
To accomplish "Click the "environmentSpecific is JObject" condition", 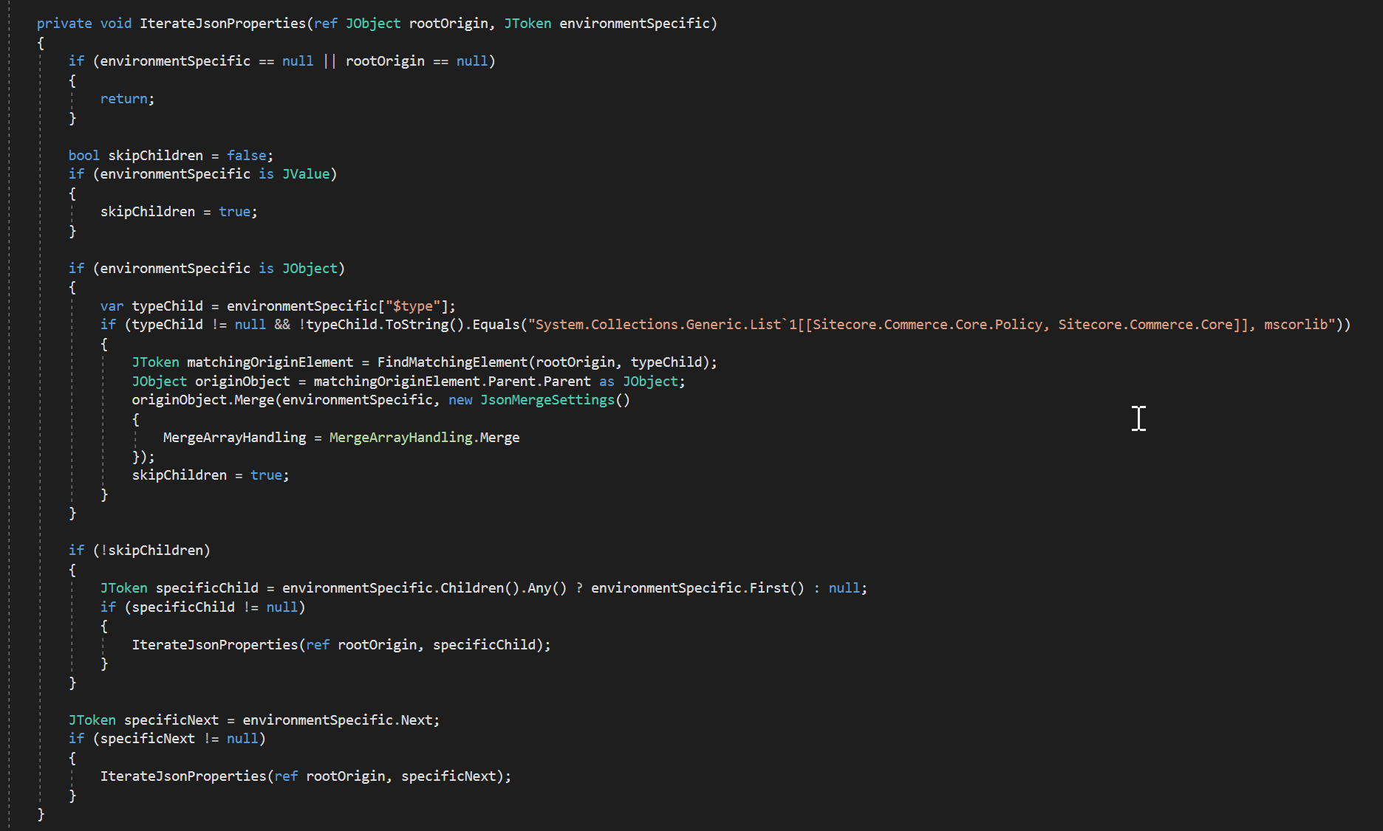I will pos(219,269).
